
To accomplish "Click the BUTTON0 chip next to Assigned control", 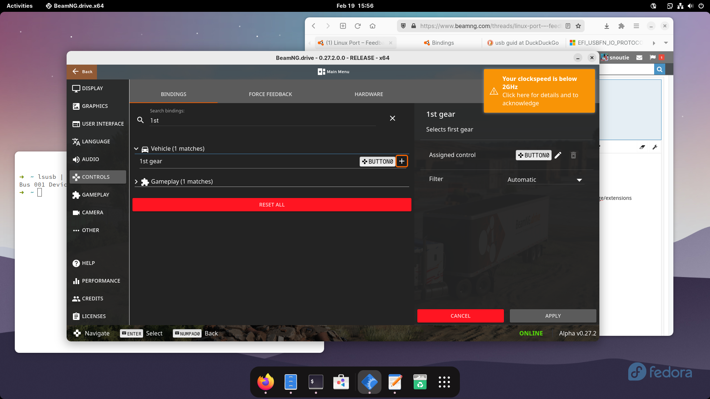I will click(x=534, y=155).
